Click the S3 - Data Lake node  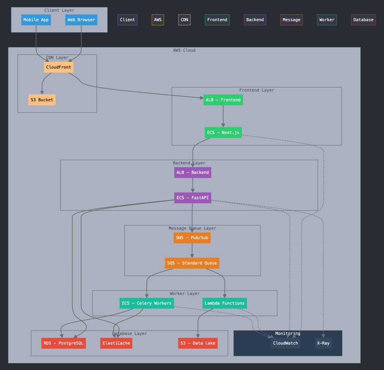(198, 343)
